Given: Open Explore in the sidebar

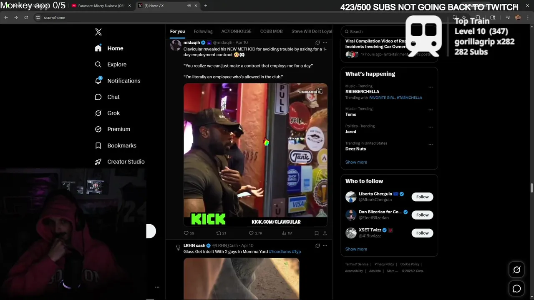Looking at the screenshot, I should pos(111,65).
